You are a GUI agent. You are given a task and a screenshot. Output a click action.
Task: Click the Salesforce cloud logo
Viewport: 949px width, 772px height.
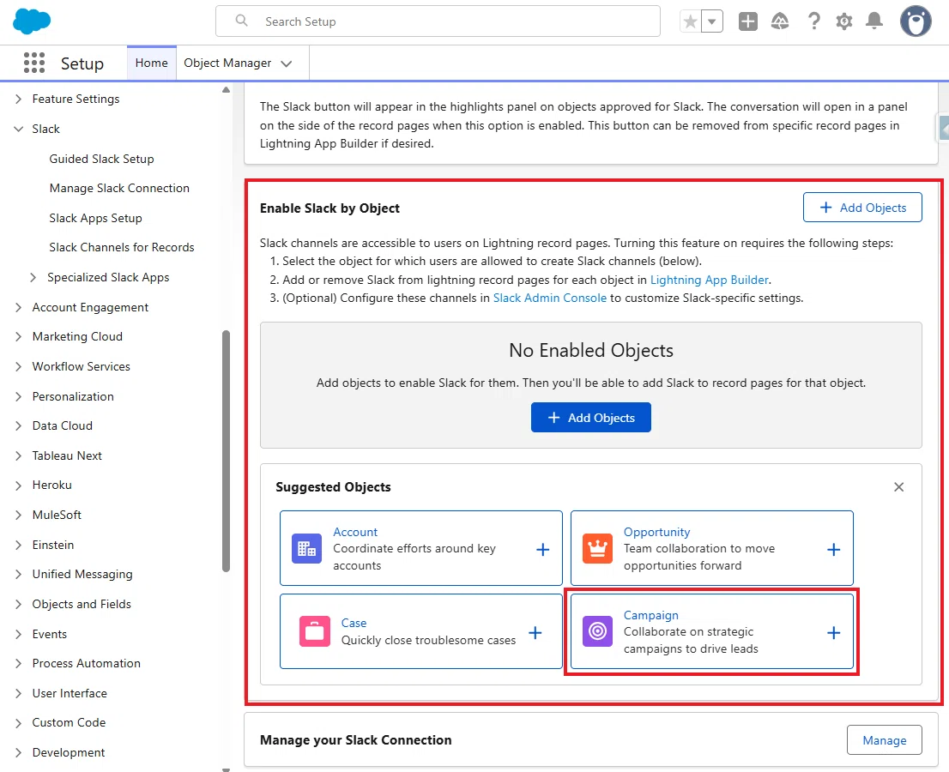click(x=32, y=21)
